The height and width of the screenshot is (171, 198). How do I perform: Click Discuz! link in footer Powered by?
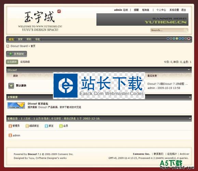(32, 154)
